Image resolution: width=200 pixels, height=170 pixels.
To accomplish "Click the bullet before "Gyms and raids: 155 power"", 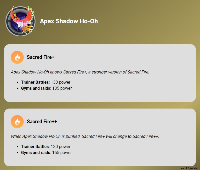I will point(17,153).
